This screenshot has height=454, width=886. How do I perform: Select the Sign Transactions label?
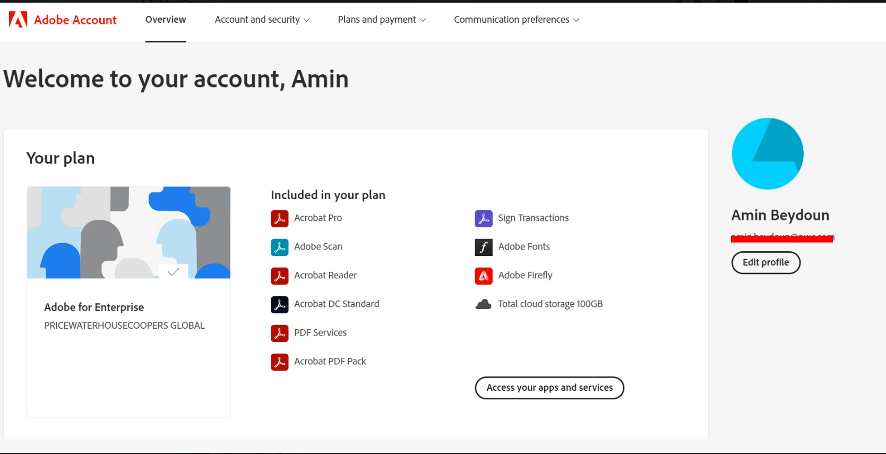click(533, 218)
